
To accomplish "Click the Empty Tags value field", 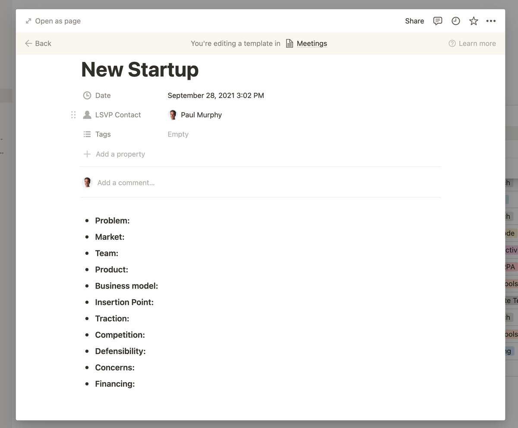I will tap(178, 134).
